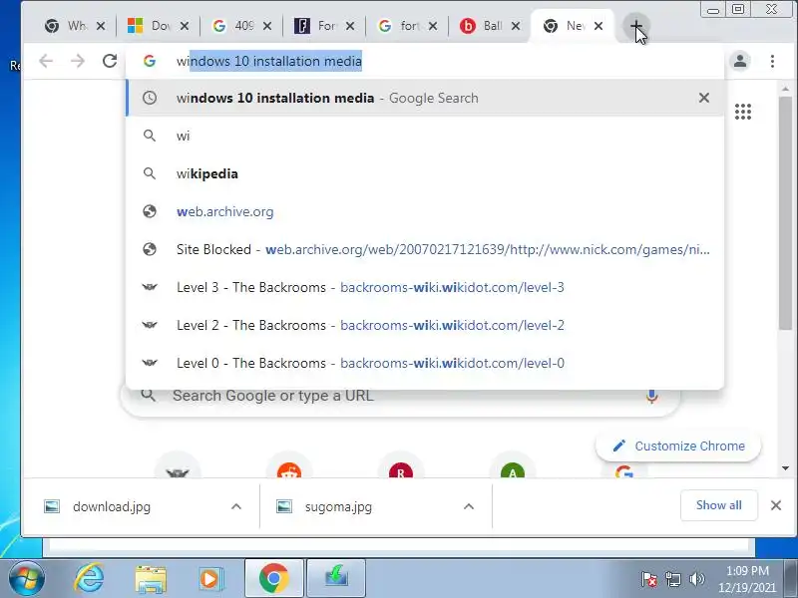
Task: Close the downloads bar
Action: click(x=776, y=505)
